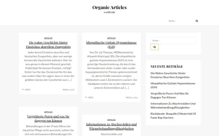
Task: Click the 'worldwide' tagline text
Action: [109, 12]
